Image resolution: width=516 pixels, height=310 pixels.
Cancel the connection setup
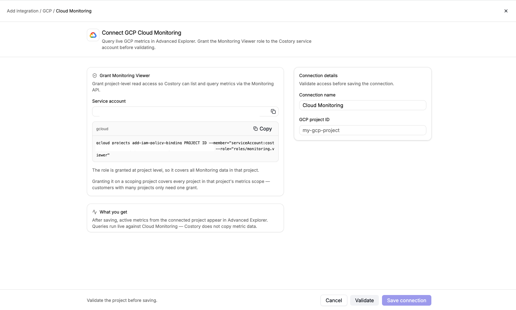tap(334, 300)
